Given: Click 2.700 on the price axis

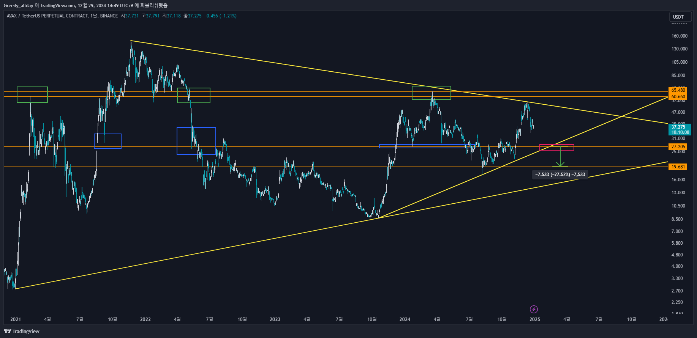Looking at the screenshot, I should click(x=677, y=291).
